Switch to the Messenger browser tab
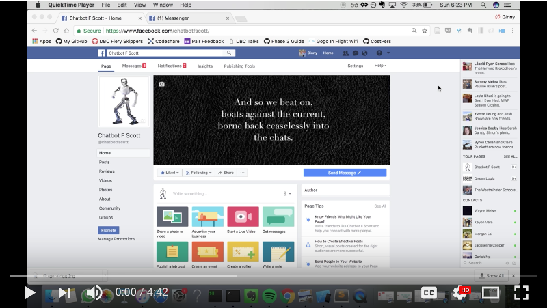 click(x=189, y=18)
